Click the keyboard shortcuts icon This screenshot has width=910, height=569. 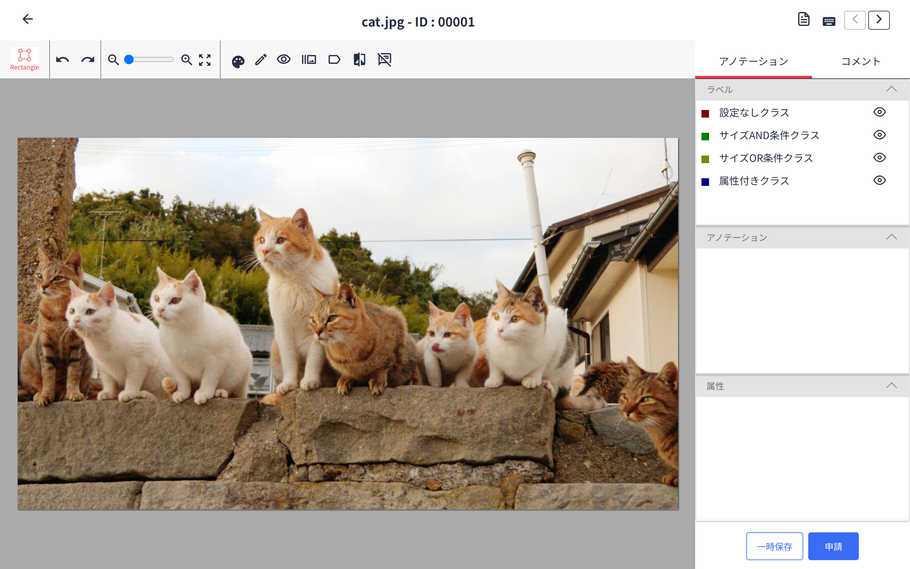(829, 21)
